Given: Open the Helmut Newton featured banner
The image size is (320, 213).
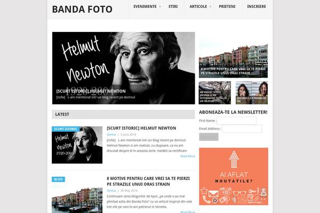Looking at the screenshot, I should click(124, 68).
